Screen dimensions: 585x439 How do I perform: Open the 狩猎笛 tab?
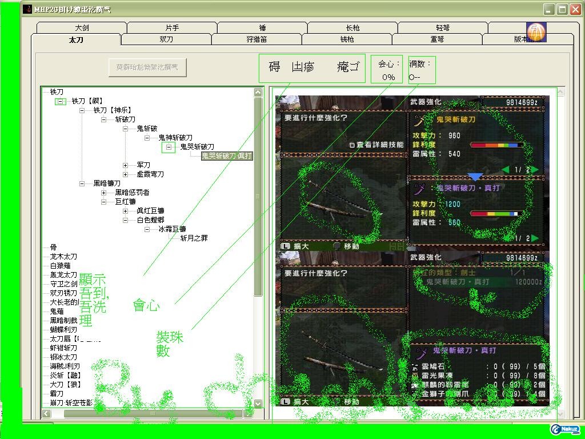pyautogui.click(x=257, y=39)
